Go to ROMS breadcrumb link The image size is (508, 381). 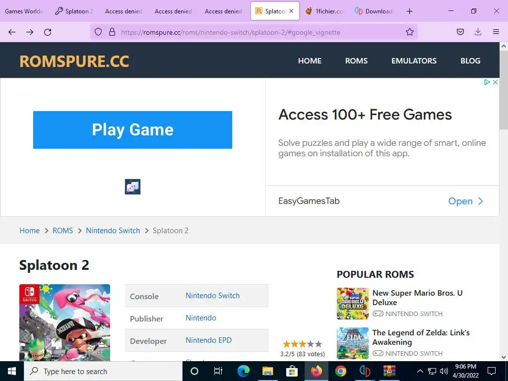63,230
